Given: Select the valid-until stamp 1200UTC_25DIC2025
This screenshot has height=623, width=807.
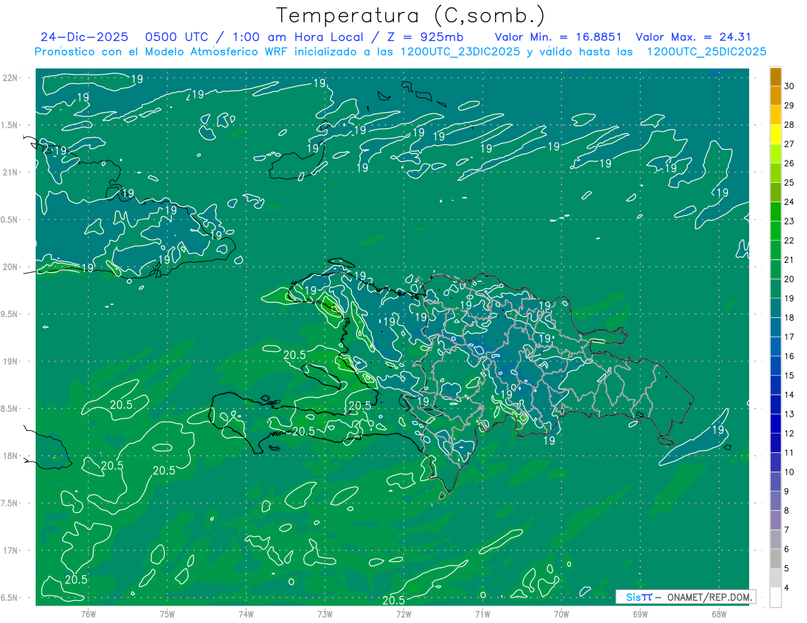Looking at the screenshot, I should (x=706, y=52).
